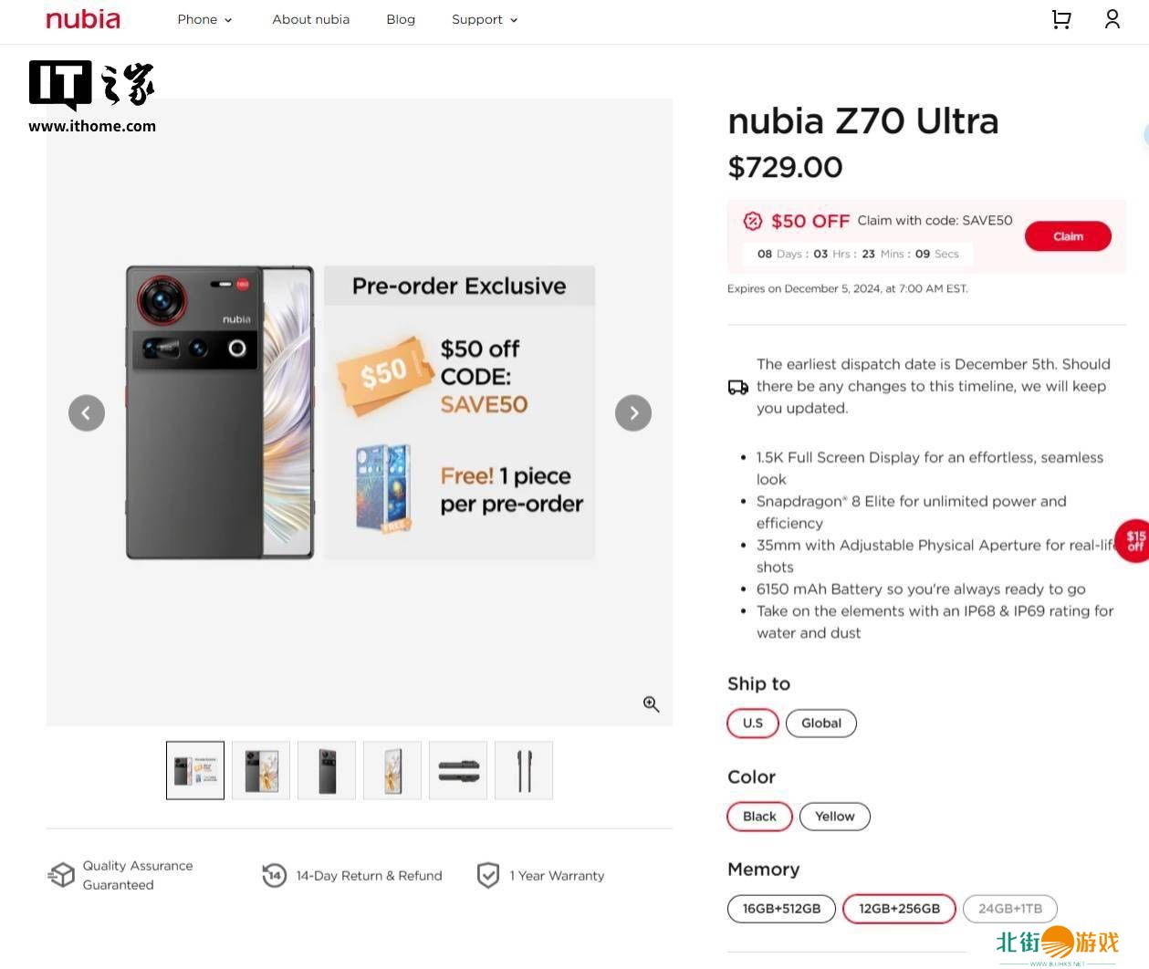This screenshot has height=969, width=1149.
Task: Select the Black color option
Action: 759,817
